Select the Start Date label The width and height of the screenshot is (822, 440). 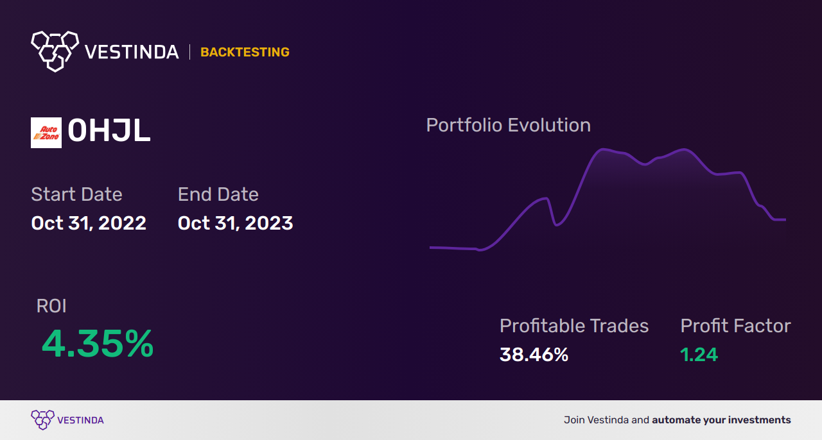[x=76, y=194]
